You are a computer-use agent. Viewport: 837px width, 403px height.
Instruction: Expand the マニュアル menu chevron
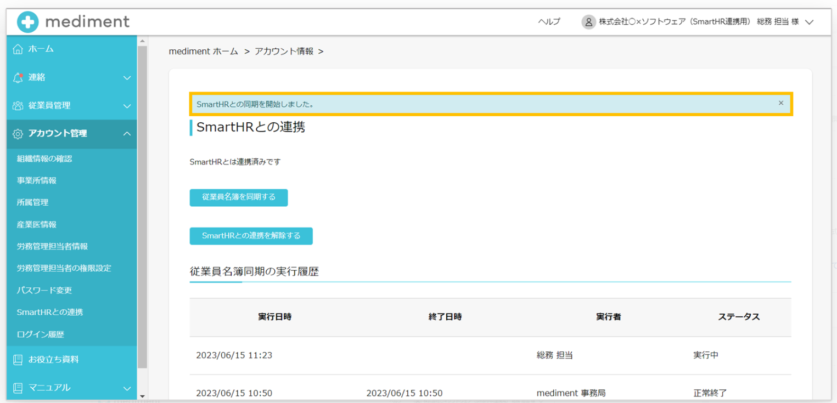click(x=127, y=388)
